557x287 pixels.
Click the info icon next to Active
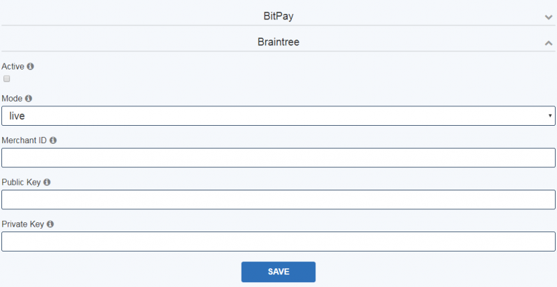31,66
